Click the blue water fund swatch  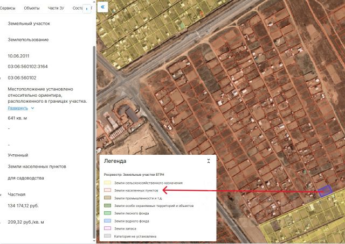click(107, 221)
